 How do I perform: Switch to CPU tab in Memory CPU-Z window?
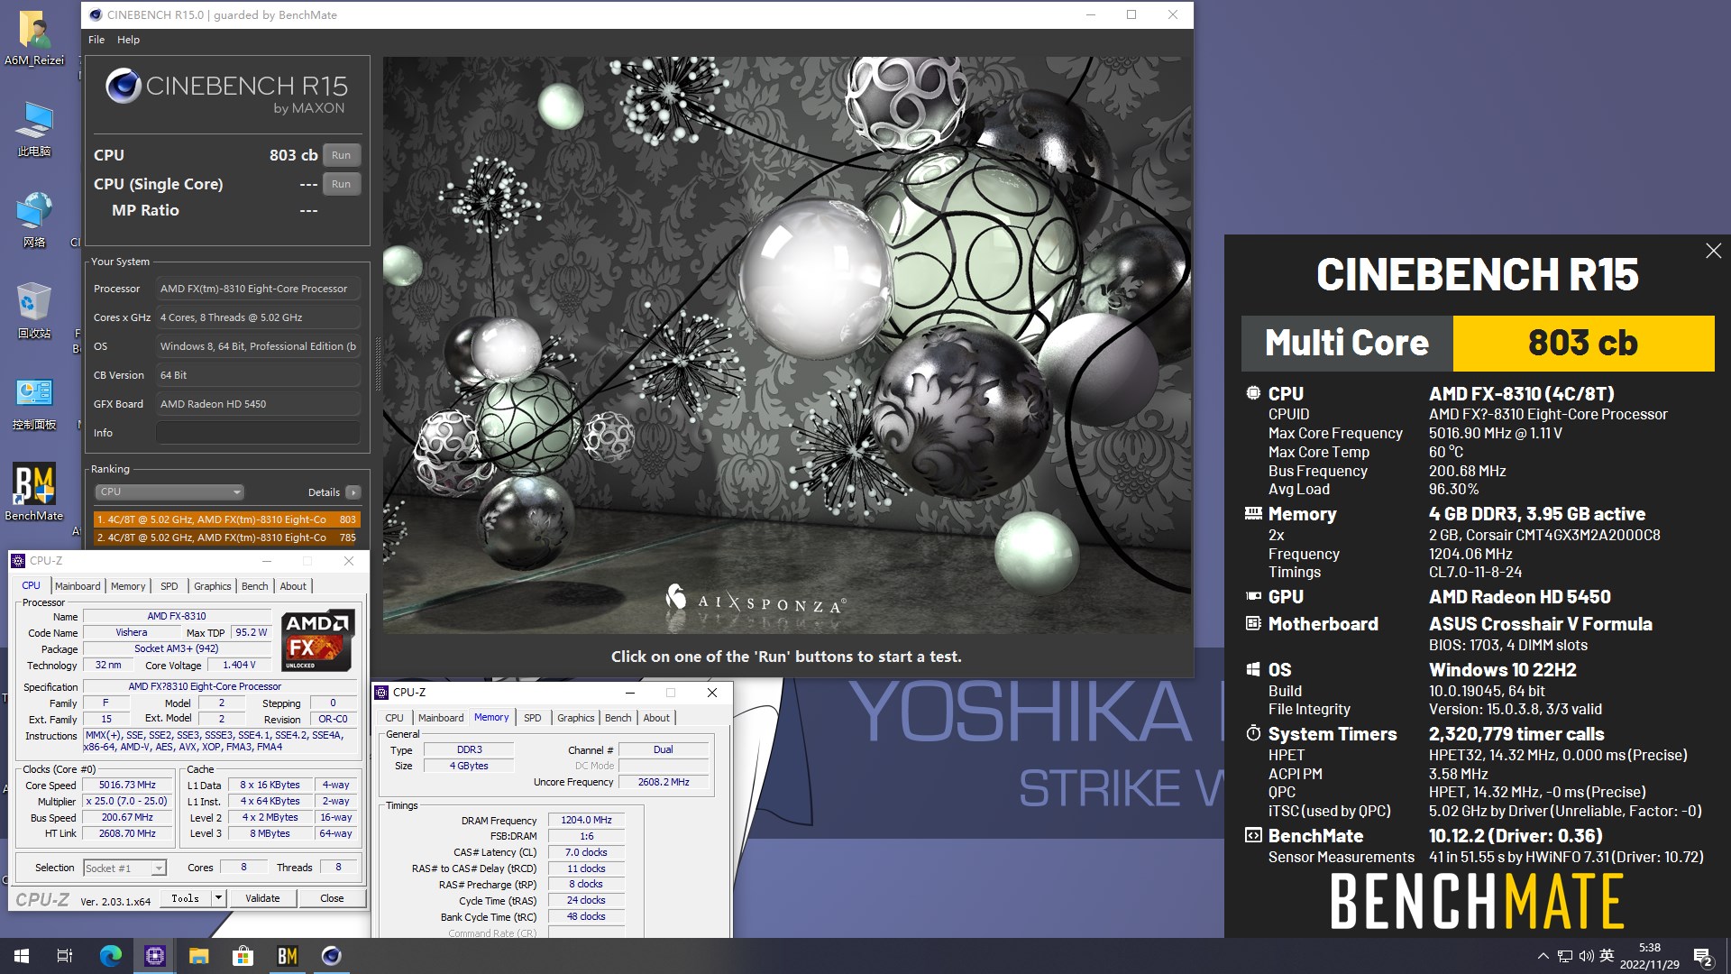pos(394,718)
